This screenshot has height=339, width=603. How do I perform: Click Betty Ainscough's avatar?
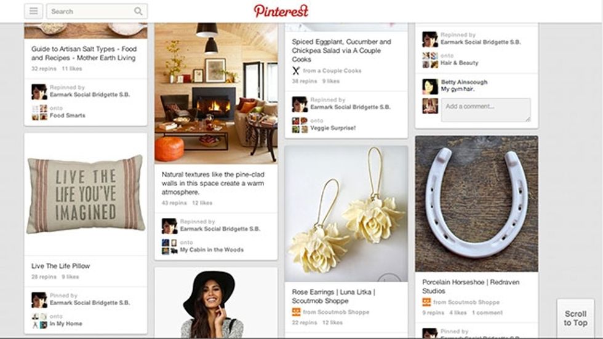(x=430, y=87)
